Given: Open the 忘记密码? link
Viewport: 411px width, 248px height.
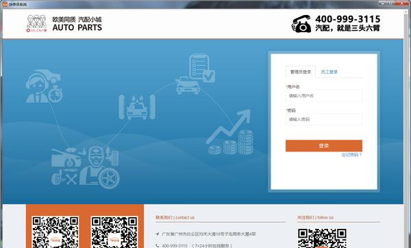Looking at the screenshot, I should (351, 155).
